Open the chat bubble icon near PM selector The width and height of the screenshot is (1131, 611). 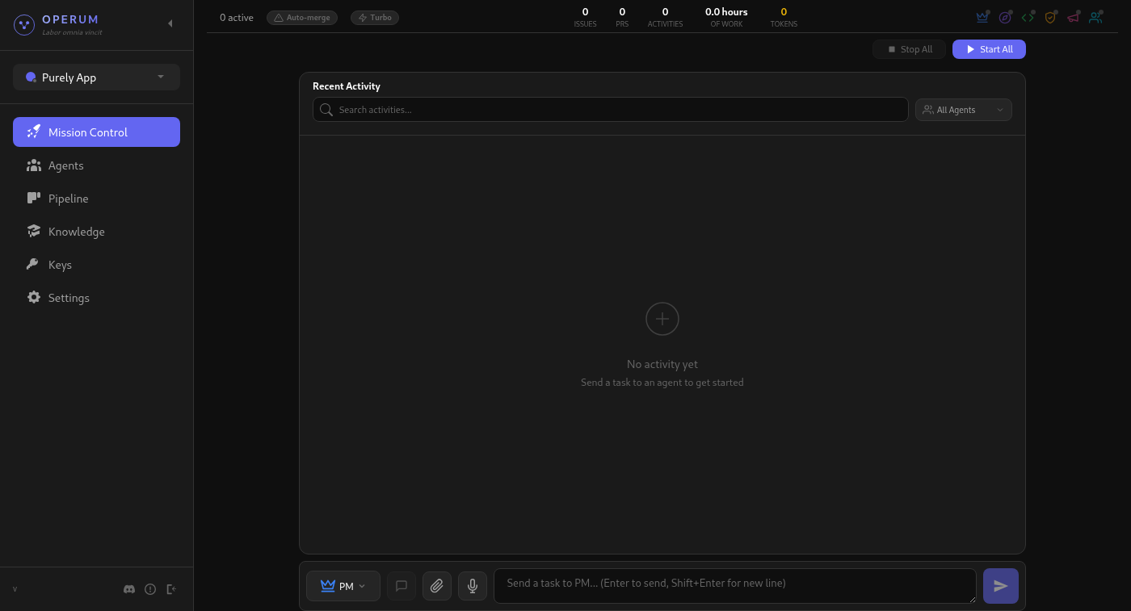[x=402, y=585]
